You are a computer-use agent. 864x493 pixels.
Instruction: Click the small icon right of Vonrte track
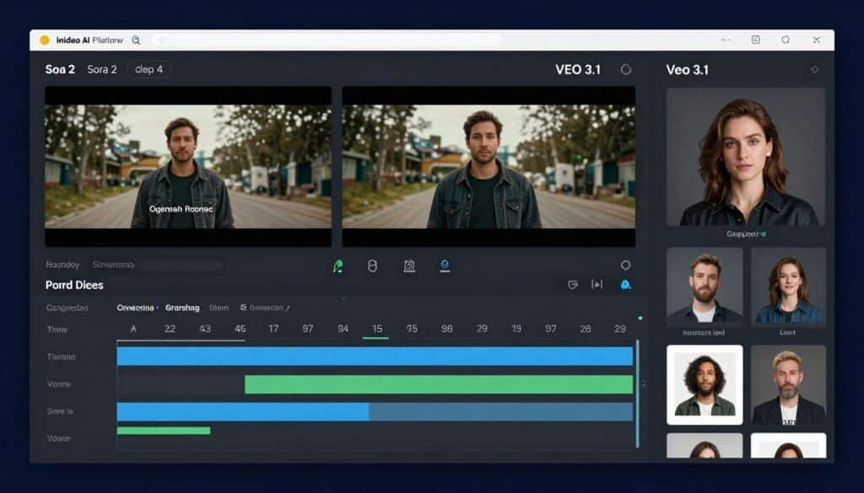tap(644, 383)
